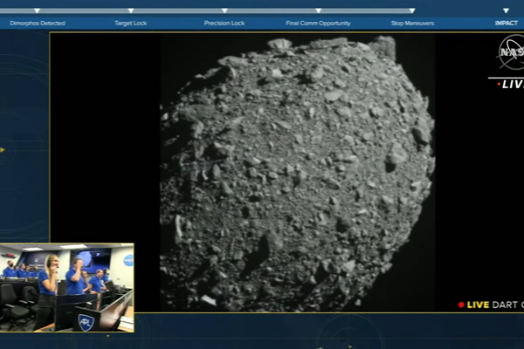Click the yellow arrow marker at left edge

(2, 150)
